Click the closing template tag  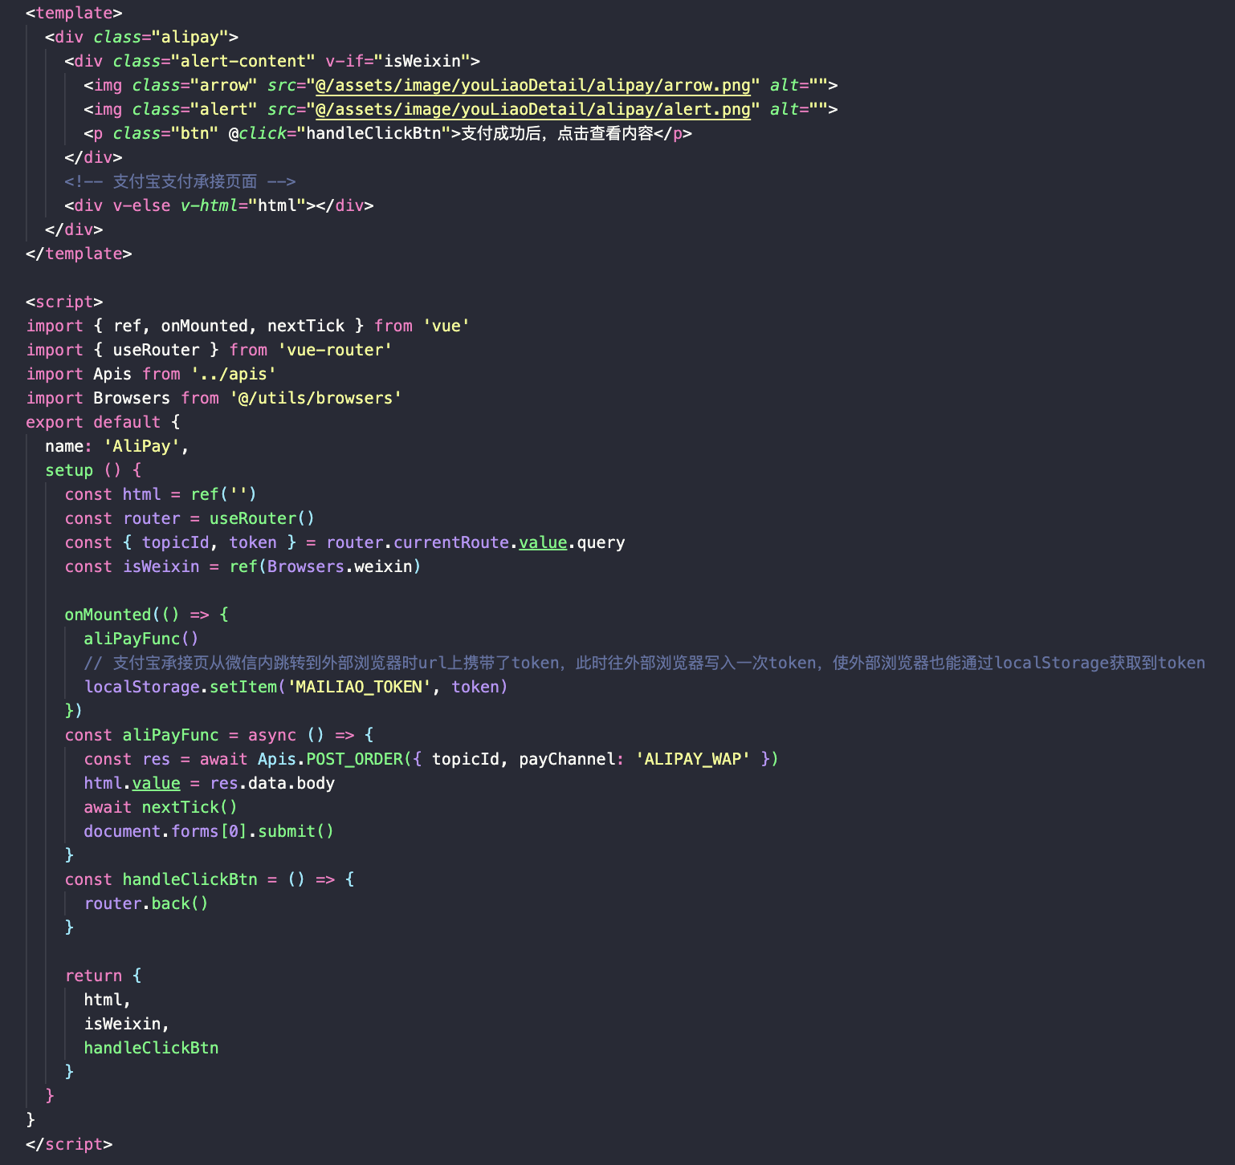tap(79, 254)
